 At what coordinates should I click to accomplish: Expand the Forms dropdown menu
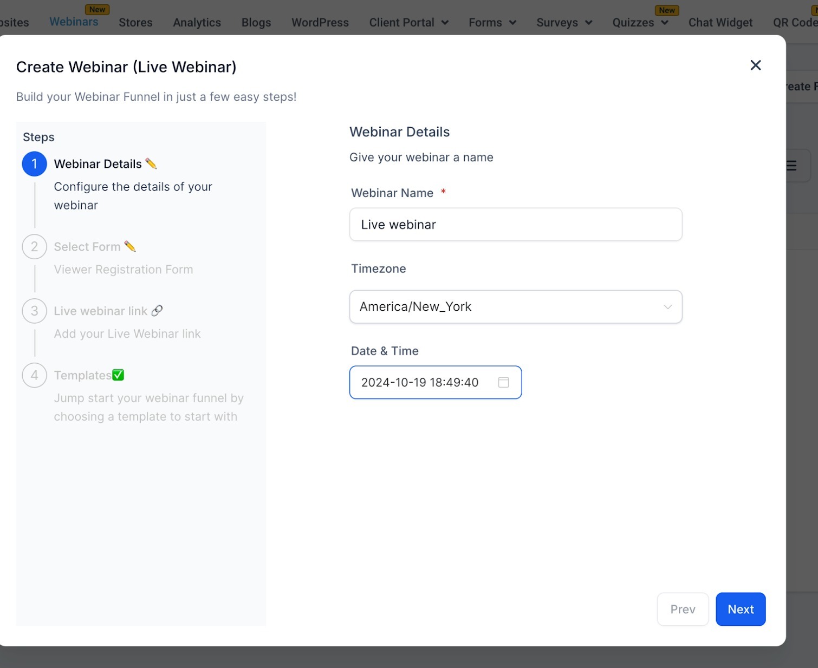click(x=492, y=23)
